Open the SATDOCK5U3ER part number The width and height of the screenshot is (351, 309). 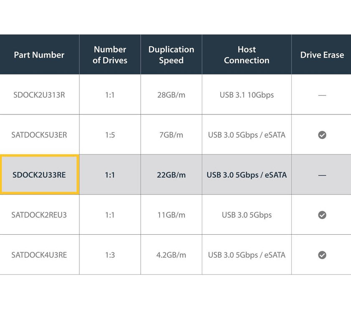39,135
